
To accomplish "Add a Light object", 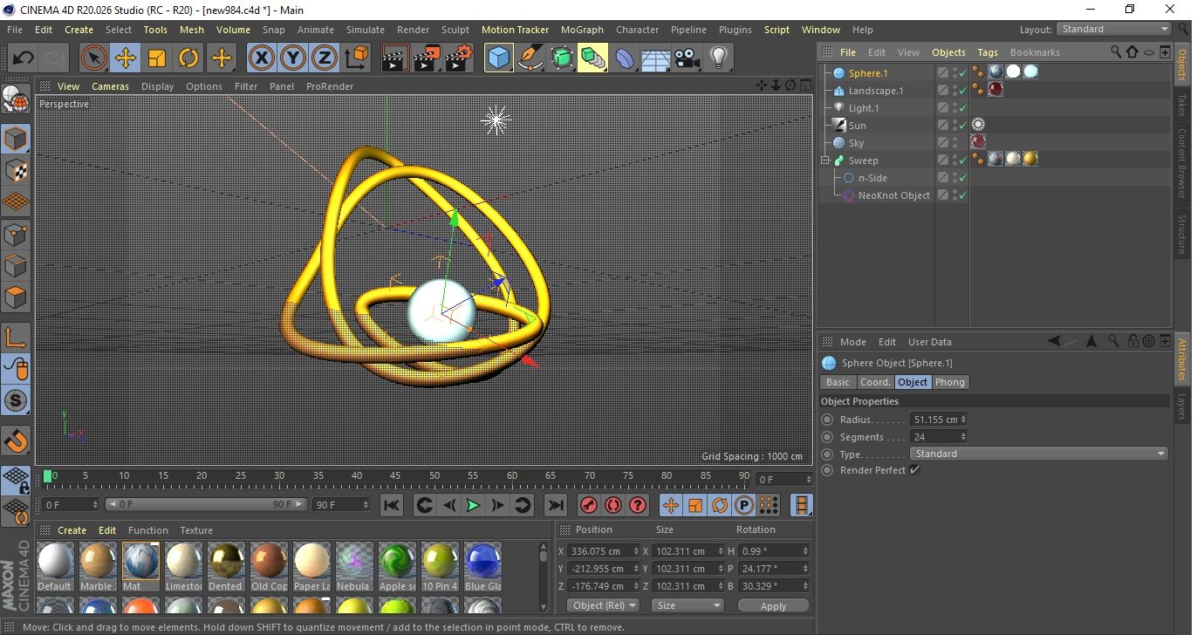I will [x=718, y=58].
